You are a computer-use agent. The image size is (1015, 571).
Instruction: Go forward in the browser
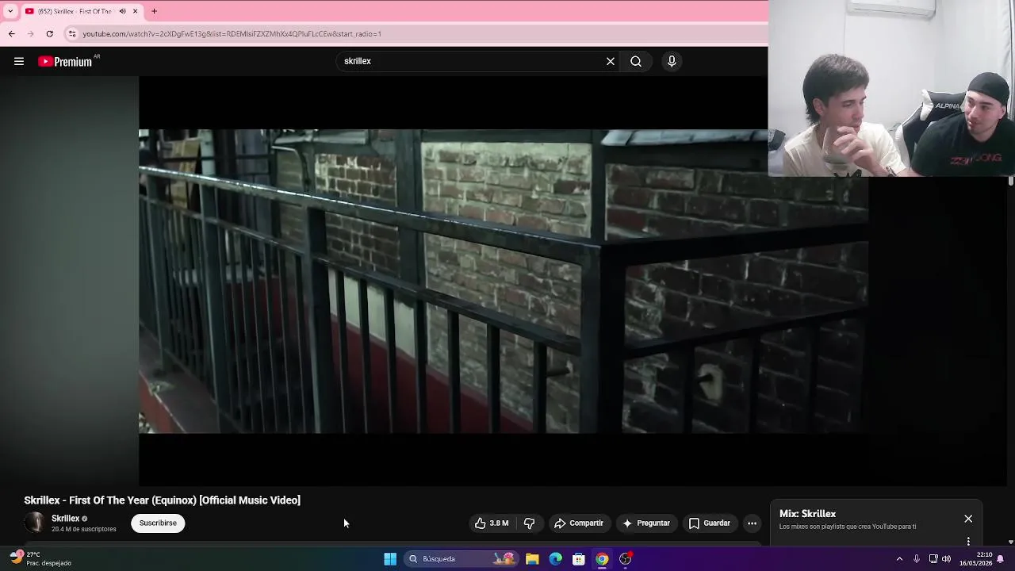coord(30,34)
